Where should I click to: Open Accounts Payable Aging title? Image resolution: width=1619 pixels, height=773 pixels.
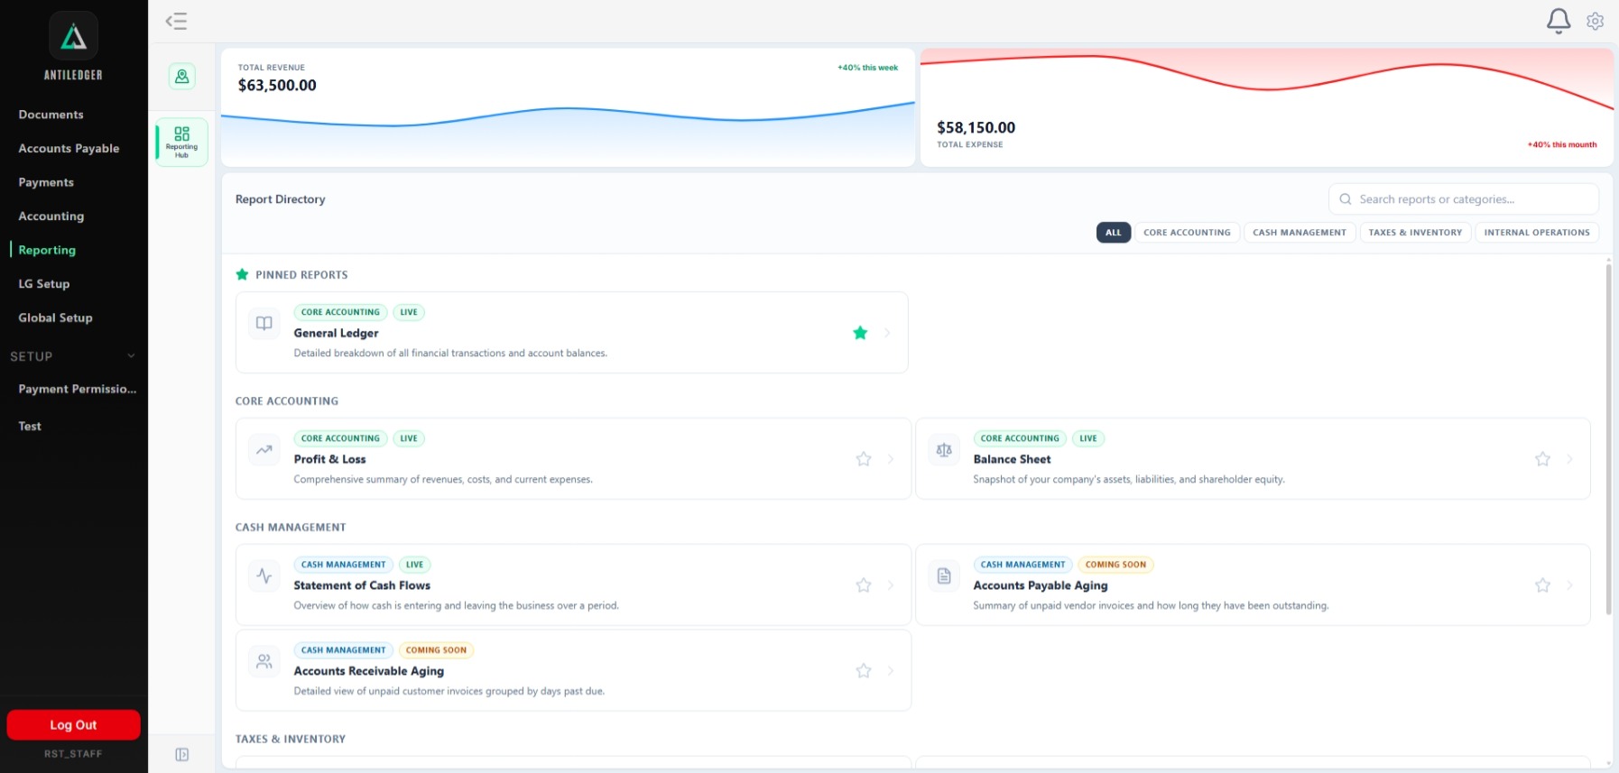(1040, 585)
